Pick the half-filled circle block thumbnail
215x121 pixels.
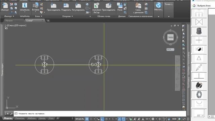(199, 49)
